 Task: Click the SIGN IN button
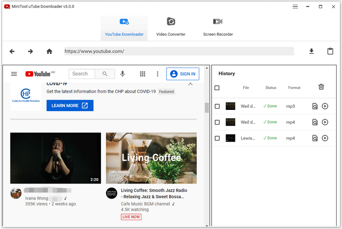[x=182, y=74]
